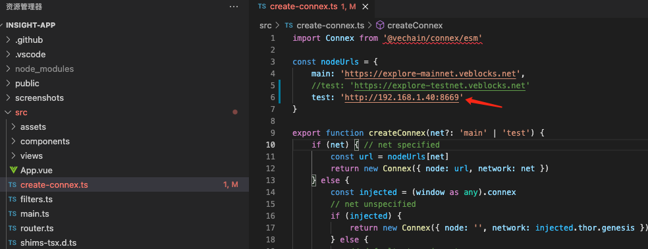Image resolution: width=648 pixels, height=249 pixels.
Task: Expand the public folder
Action: point(27,84)
